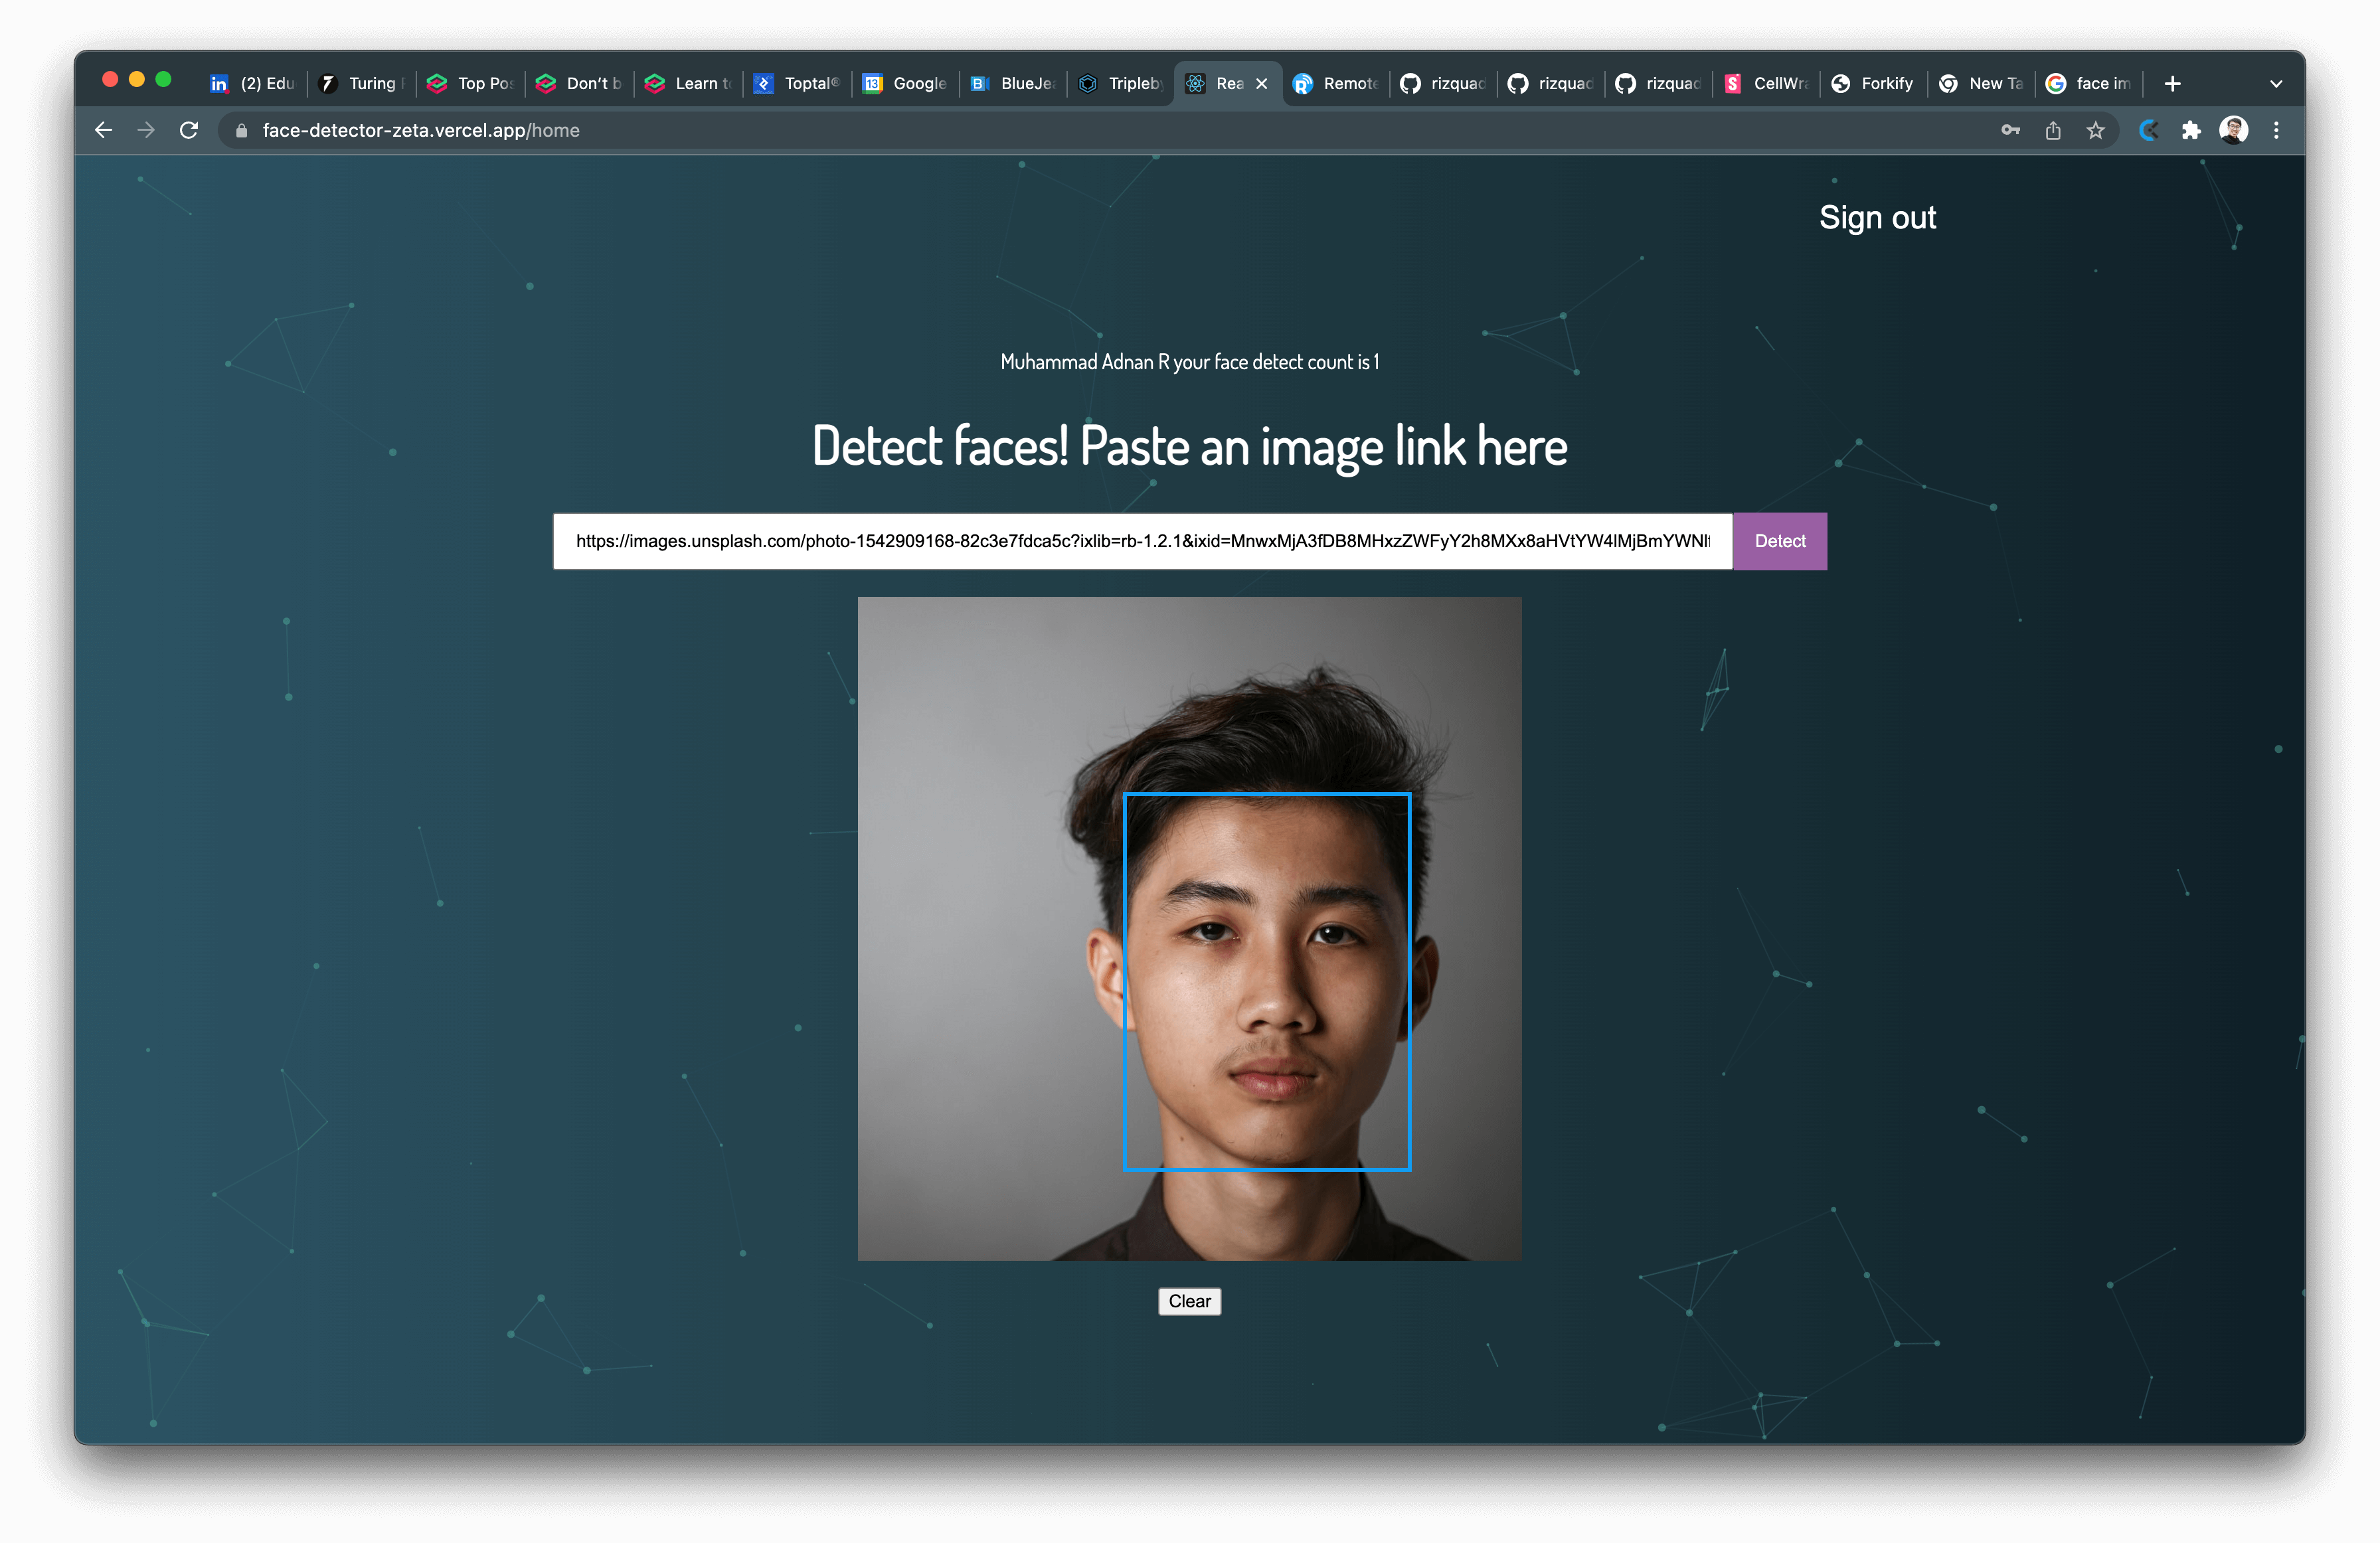Open the tab search chevron
The image size is (2380, 1543).
point(2277,83)
